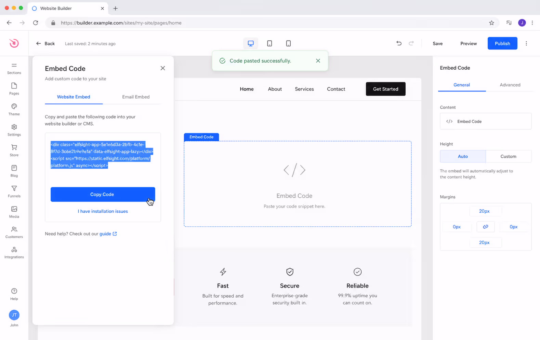The image size is (540, 340).
Task: Click the Home navigation link
Action: point(247,89)
